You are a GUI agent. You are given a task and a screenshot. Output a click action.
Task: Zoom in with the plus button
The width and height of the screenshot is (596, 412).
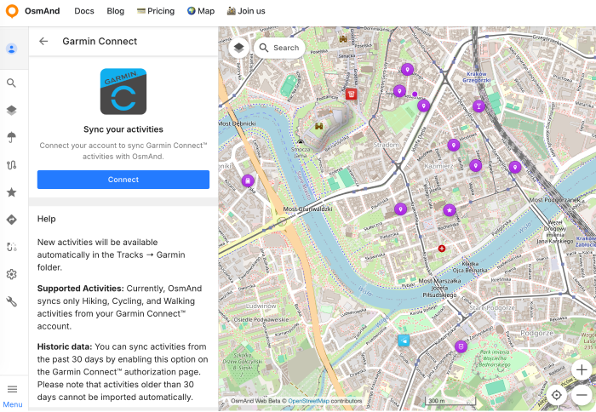tap(582, 369)
